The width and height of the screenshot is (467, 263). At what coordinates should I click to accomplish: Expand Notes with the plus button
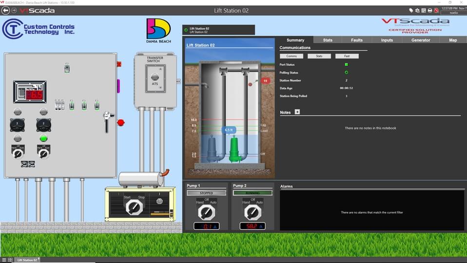[x=297, y=112]
